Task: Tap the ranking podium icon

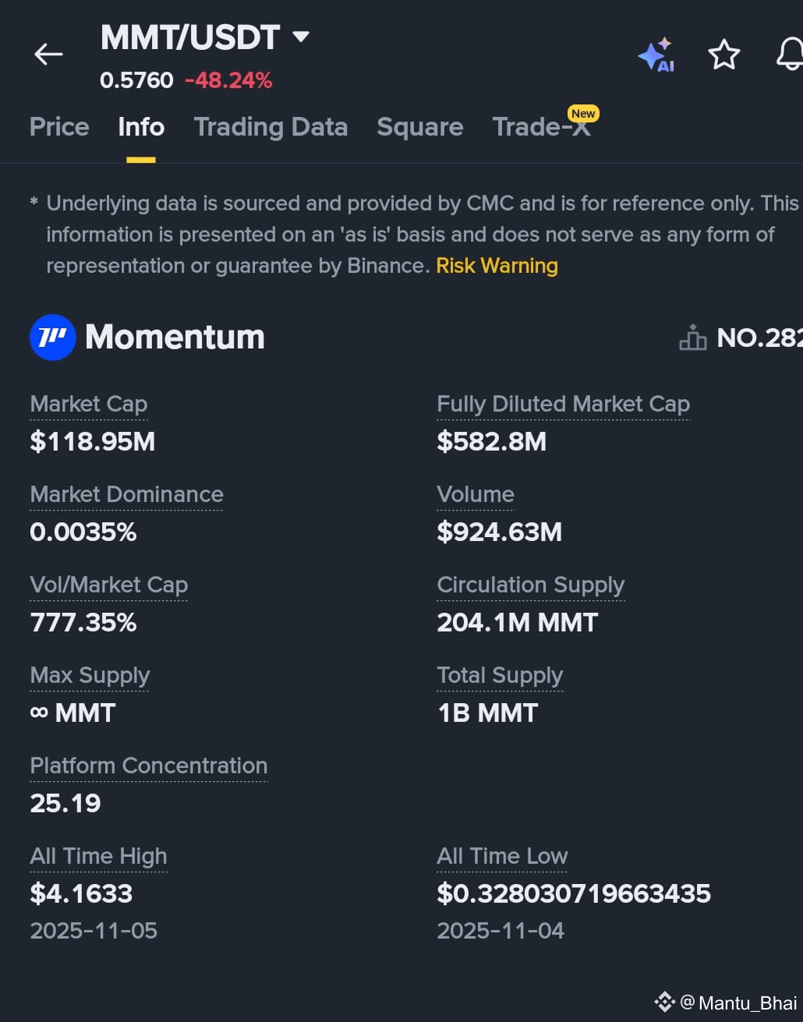Action: [693, 338]
